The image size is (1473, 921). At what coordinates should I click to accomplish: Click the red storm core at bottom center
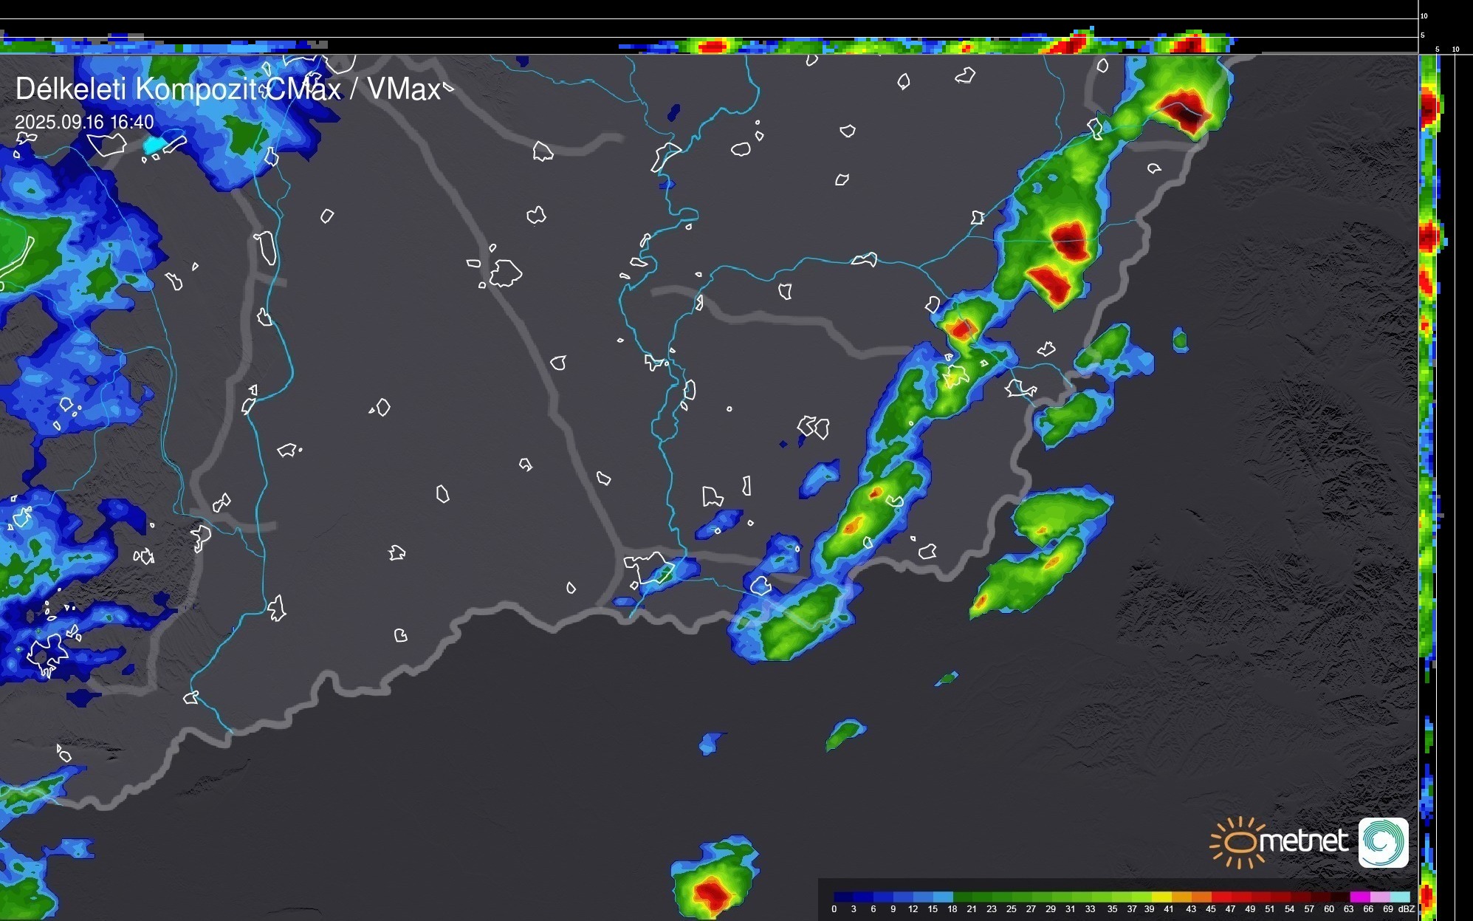tap(712, 894)
